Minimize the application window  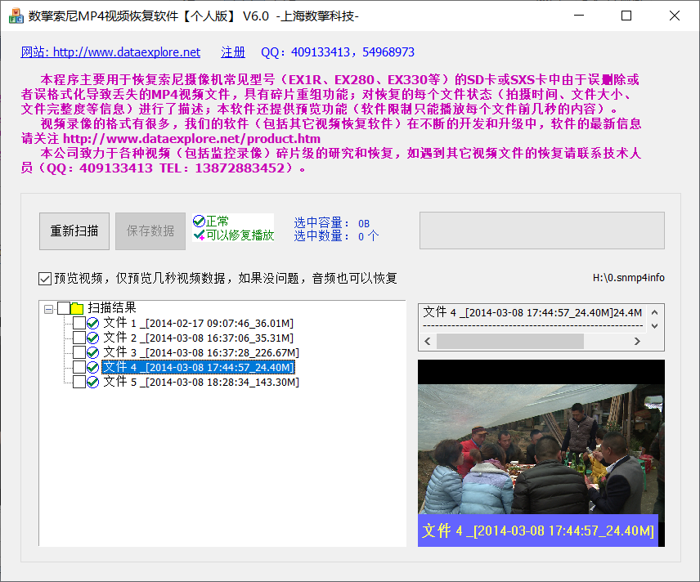coord(579,16)
